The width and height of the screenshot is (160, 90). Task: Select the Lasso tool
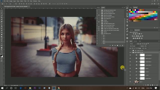(x=1, y=13)
